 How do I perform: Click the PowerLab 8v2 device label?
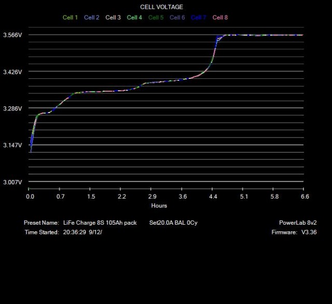[x=298, y=223]
